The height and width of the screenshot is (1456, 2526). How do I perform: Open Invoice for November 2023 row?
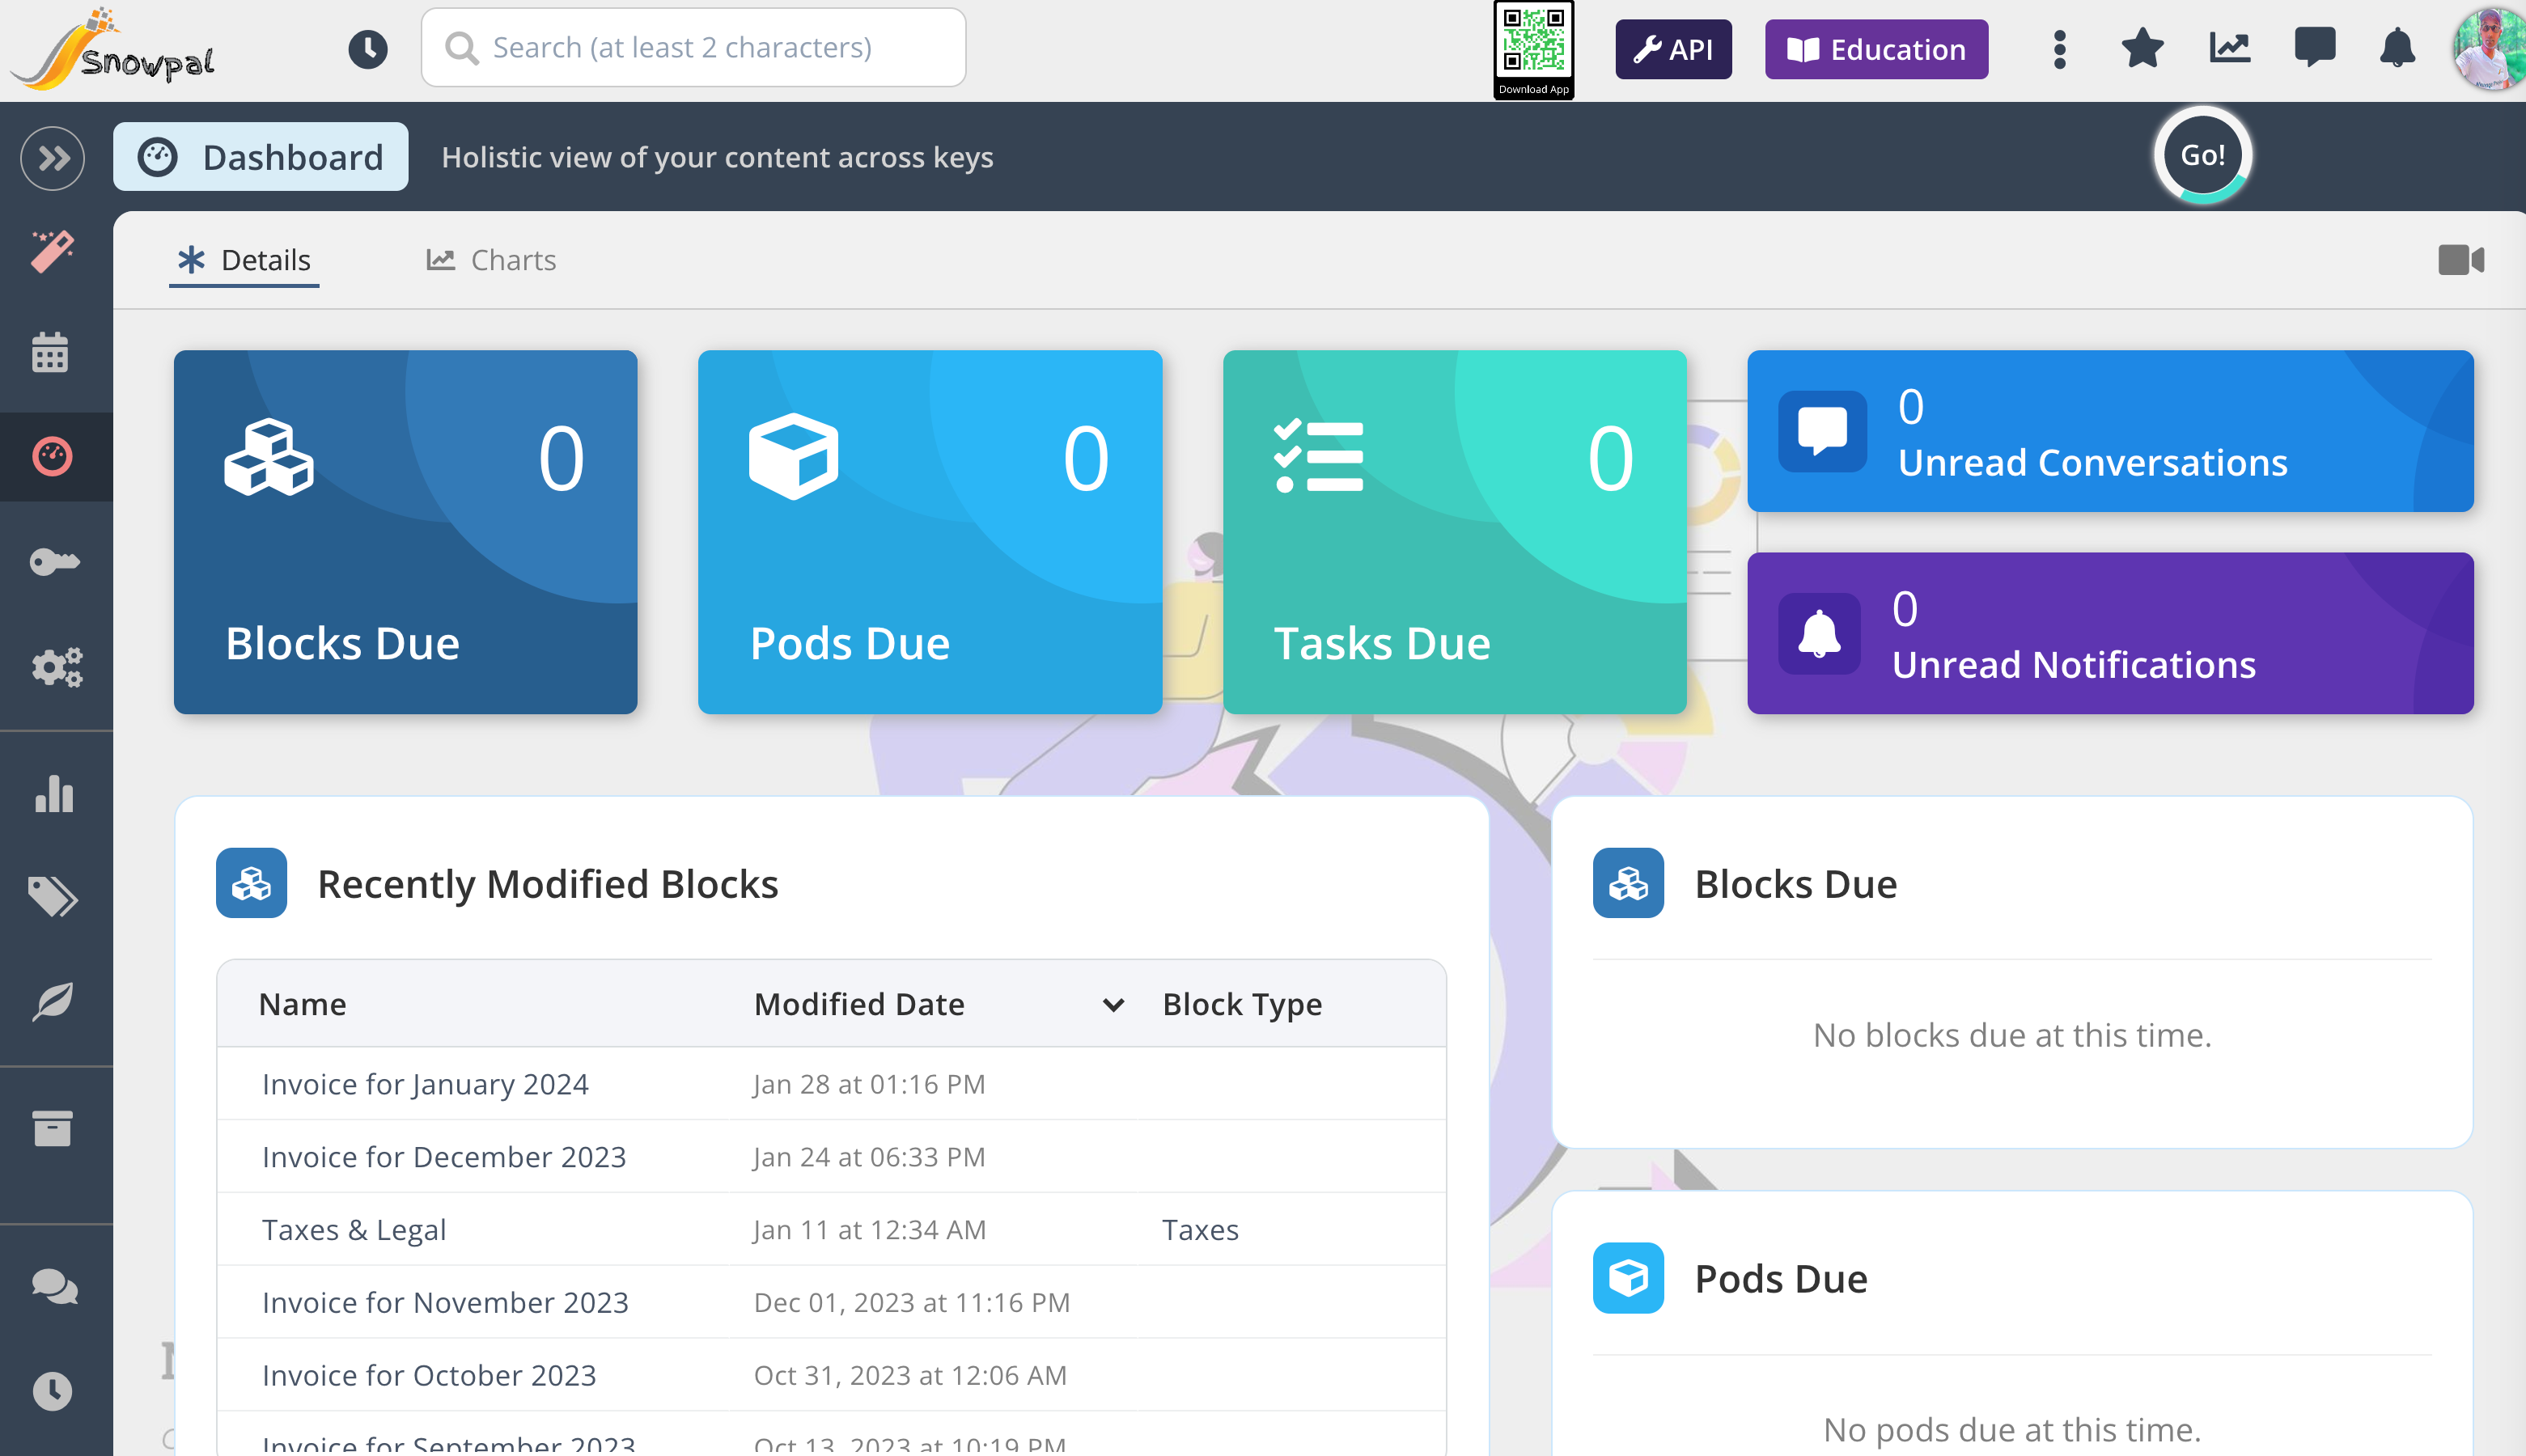click(831, 1303)
